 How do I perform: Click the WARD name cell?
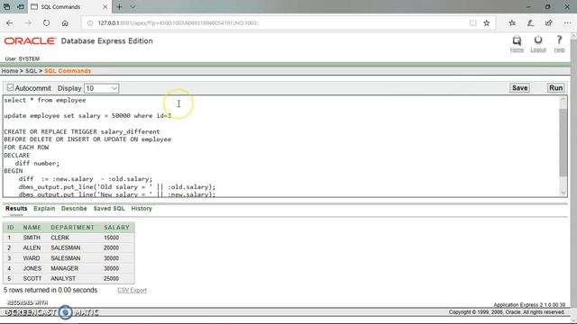pos(32,258)
